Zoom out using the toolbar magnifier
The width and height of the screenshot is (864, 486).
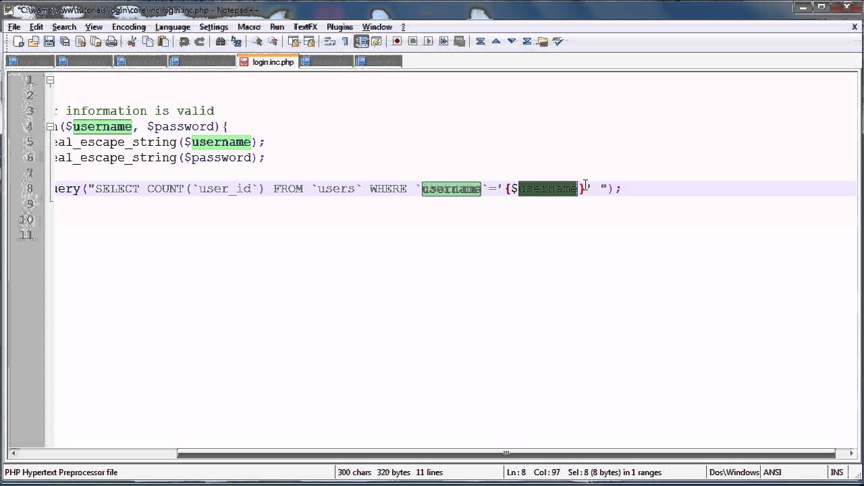coord(273,41)
